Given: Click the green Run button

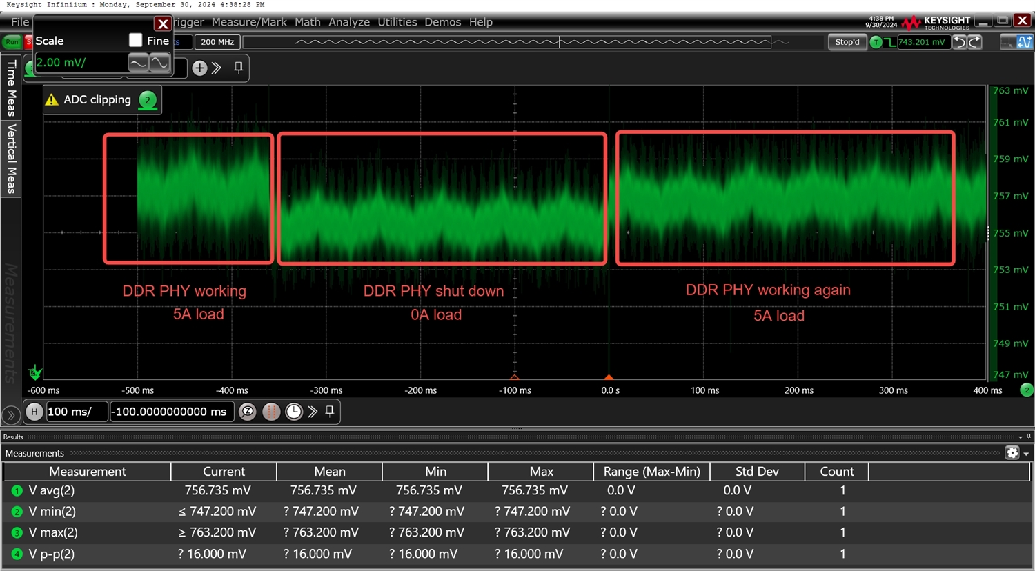Looking at the screenshot, I should [12, 42].
